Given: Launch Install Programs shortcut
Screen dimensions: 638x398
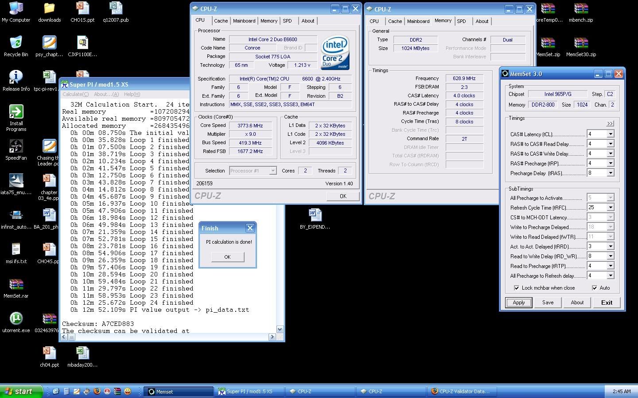Looking at the screenshot, I should 16,119.
